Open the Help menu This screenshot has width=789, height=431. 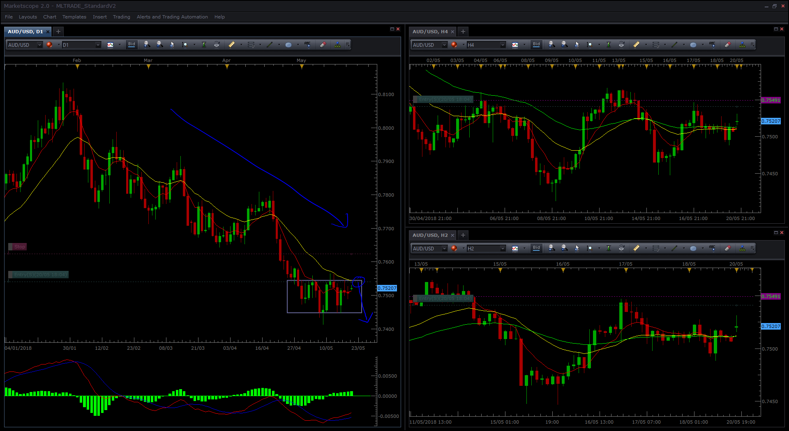pyautogui.click(x=219, y=17)
